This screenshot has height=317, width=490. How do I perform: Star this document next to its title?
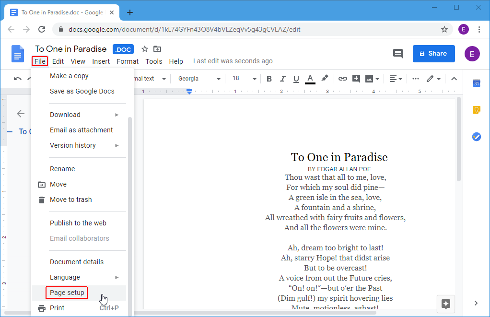click(144, 48)
